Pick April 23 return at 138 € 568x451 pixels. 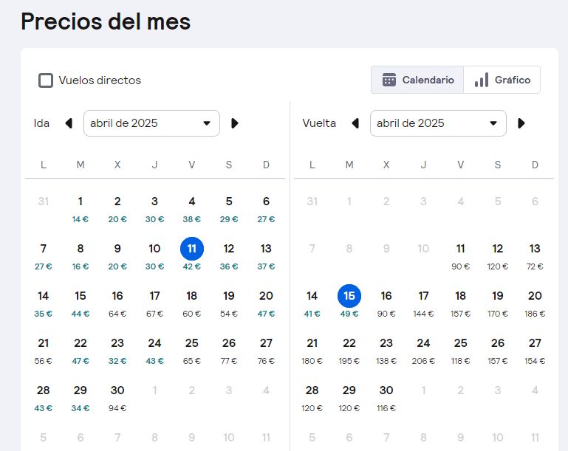386,351
